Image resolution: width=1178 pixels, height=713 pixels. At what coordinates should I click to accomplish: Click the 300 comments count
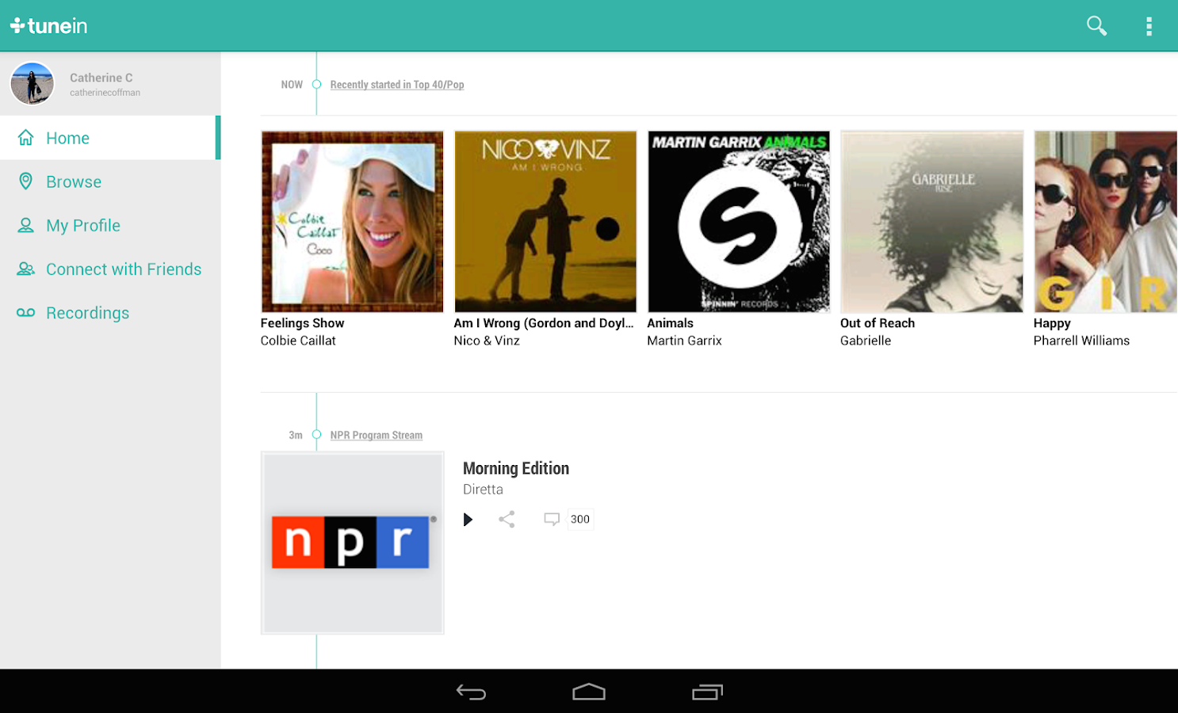click(x=580, y=520)
